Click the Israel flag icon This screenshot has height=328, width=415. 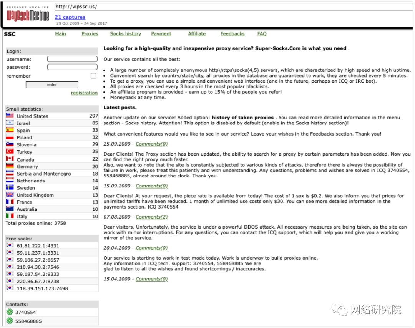(x=10, y=123)
